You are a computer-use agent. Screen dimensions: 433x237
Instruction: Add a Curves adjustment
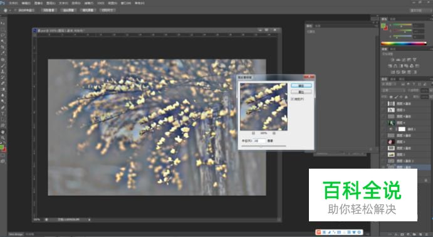click(404, 60)
